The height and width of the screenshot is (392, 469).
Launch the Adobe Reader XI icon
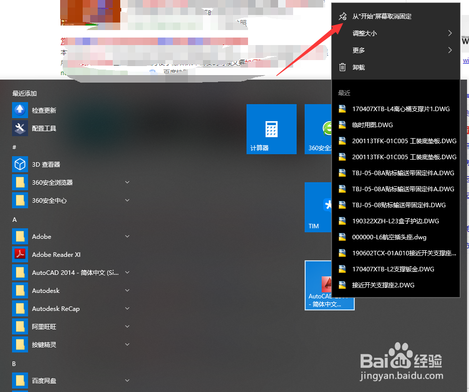[20, 254]
